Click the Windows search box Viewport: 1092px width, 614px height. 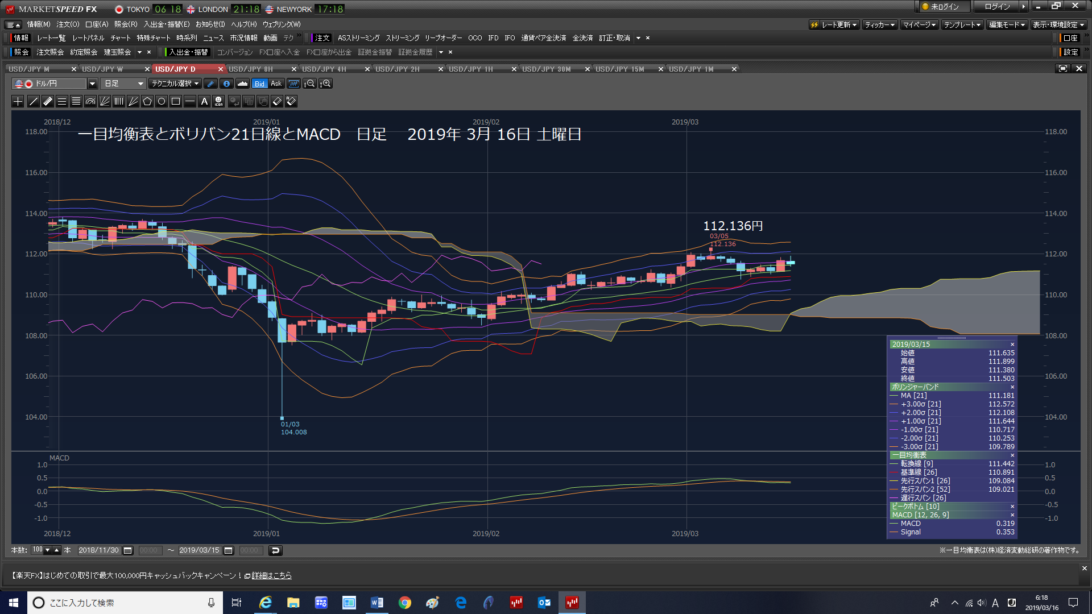[x=124, y=603]
